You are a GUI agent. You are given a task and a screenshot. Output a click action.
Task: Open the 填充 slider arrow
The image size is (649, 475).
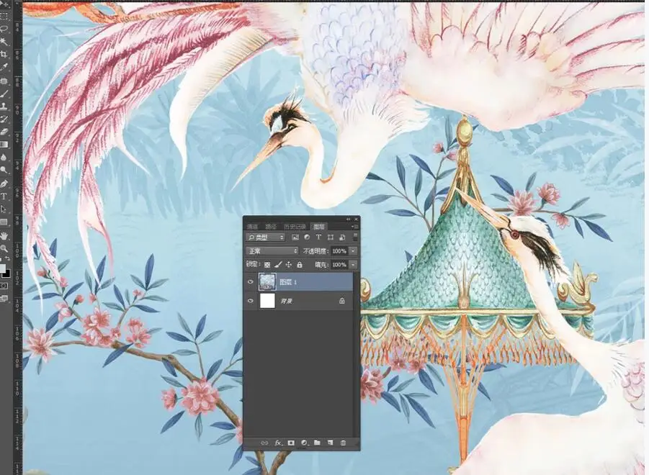pos(353,265)
